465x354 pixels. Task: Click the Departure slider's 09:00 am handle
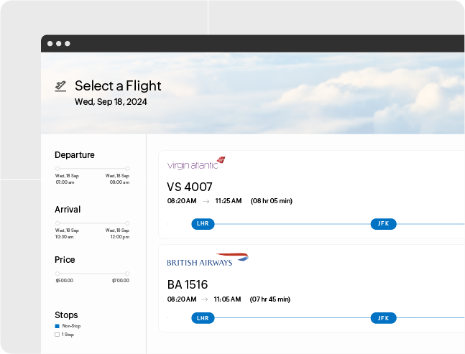(127, 169)
